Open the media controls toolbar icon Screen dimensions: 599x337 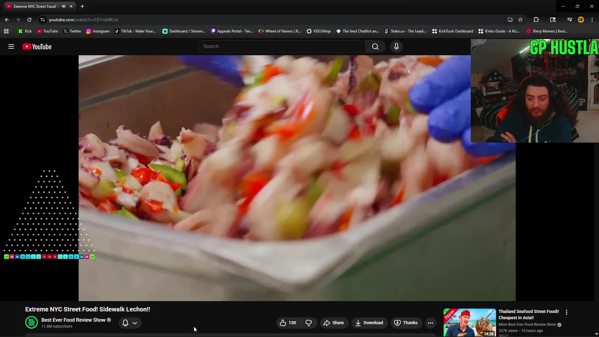click(570, 20)
